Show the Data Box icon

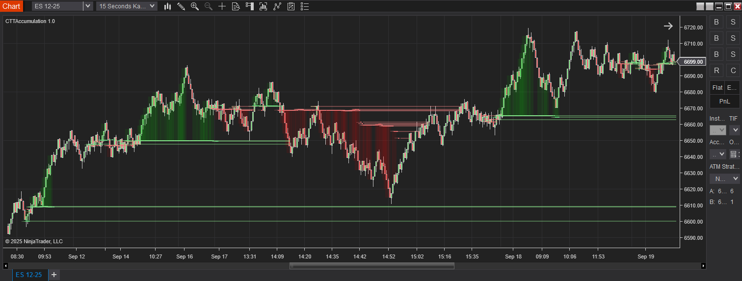click(236, 6)
